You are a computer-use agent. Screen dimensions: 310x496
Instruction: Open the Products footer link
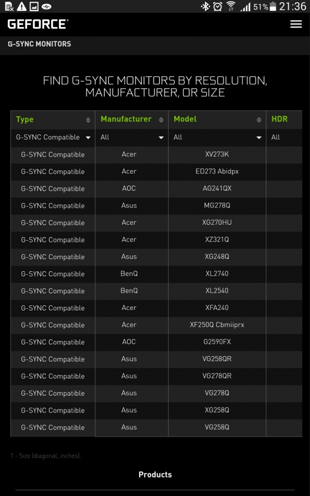[x=155, y=474]
